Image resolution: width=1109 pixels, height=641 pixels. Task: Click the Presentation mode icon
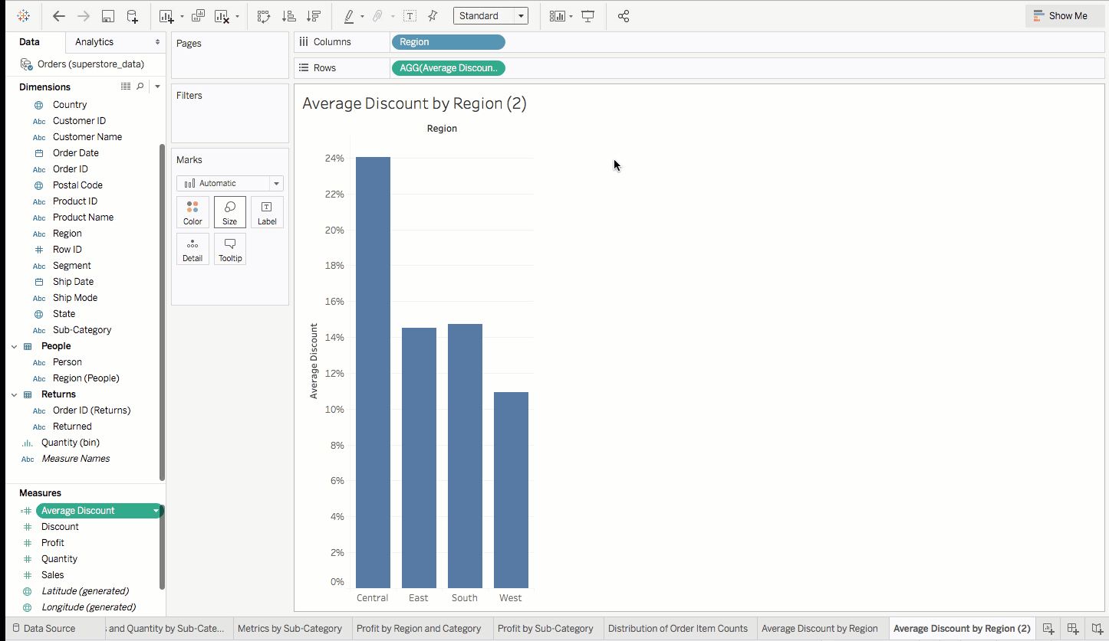pyautogui.click(x=588, y=16)
